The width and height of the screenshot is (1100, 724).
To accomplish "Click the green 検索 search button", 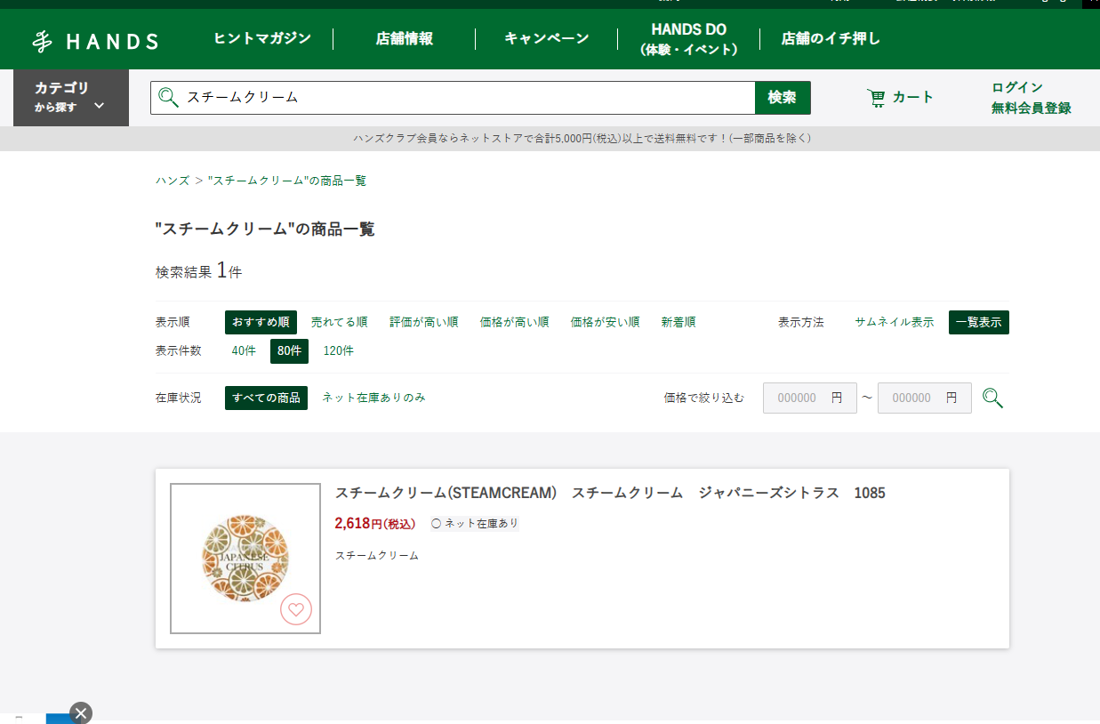I will (x=783, y=98).
